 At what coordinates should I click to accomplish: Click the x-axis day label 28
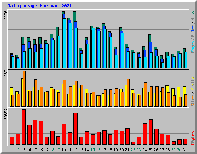point(167,150)
